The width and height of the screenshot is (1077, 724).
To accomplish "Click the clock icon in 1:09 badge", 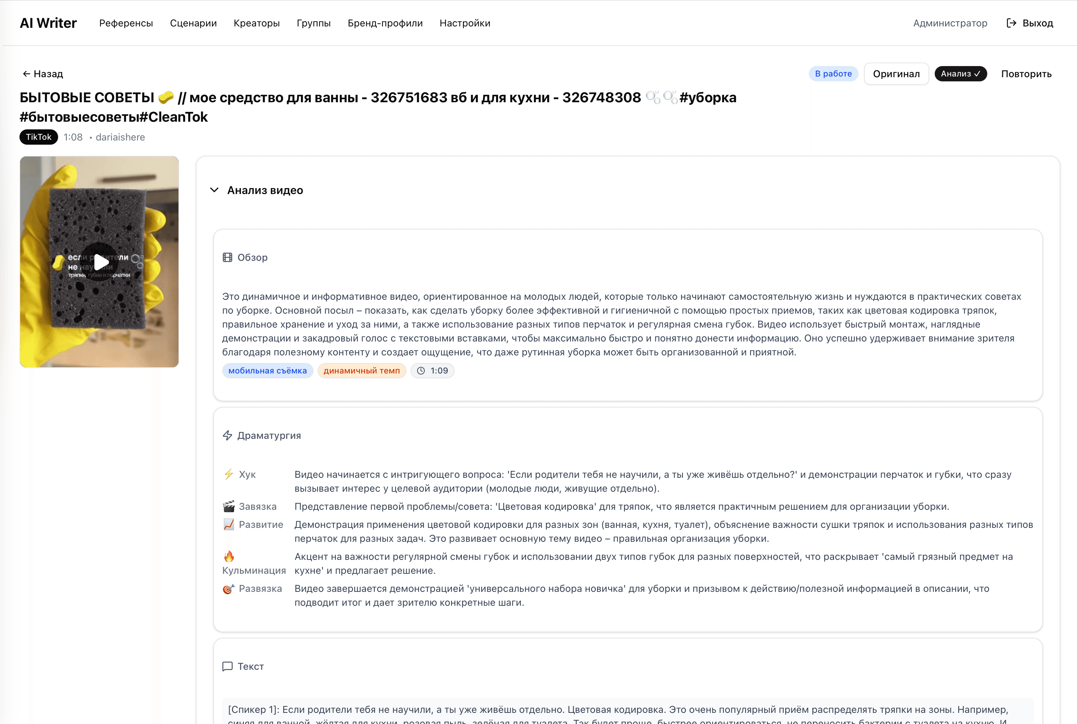I will 421,371.
